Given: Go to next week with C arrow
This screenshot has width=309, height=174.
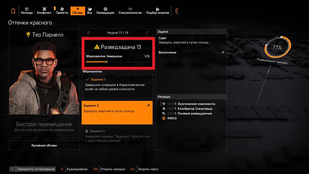Looking at the screenshot, I should (147, 33).
